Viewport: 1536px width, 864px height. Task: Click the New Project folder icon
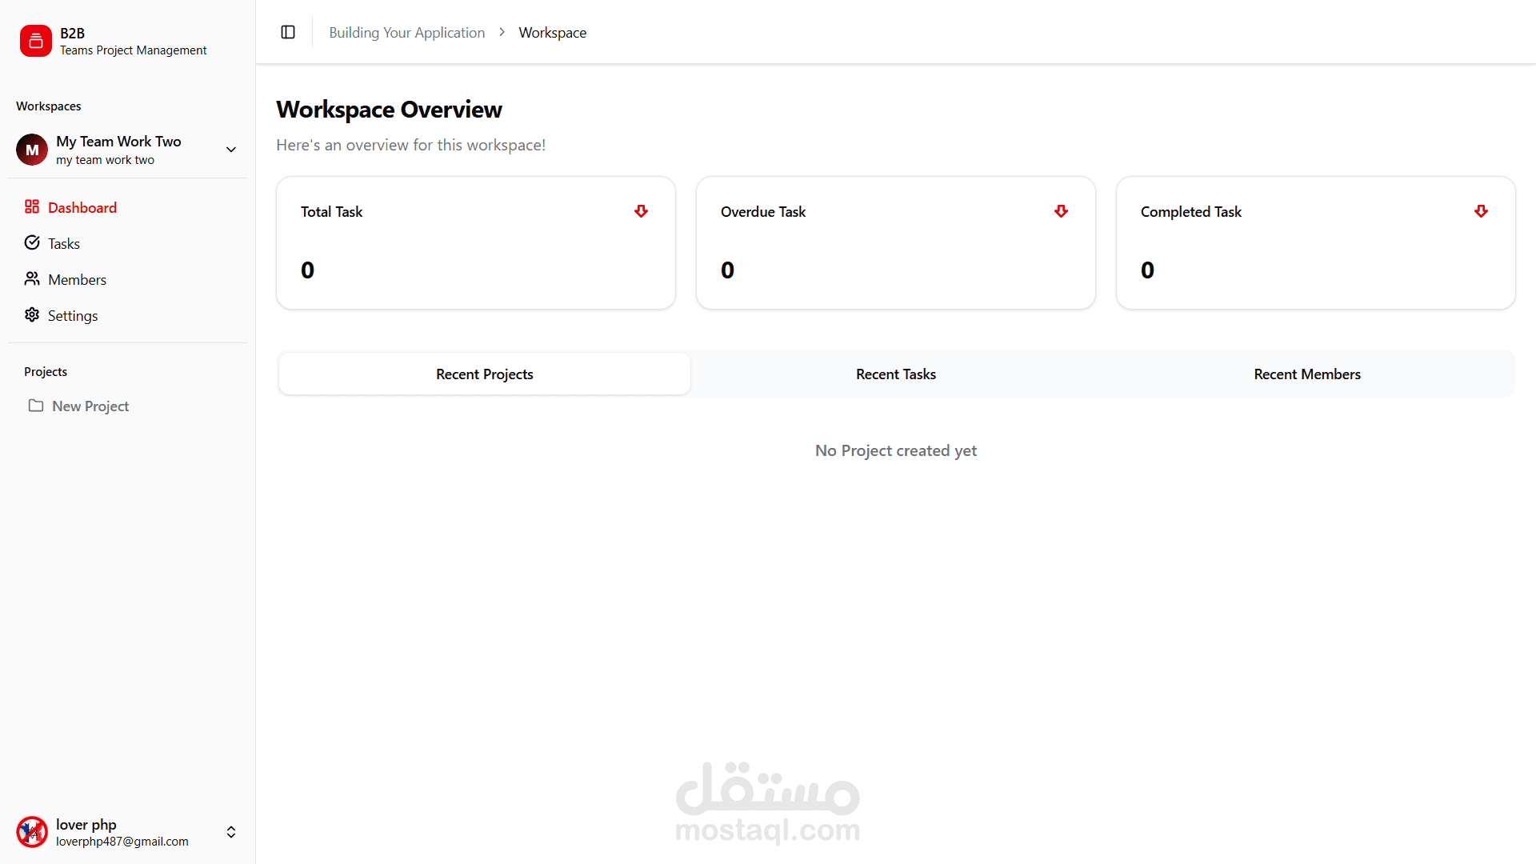click(x=36, y=406)
